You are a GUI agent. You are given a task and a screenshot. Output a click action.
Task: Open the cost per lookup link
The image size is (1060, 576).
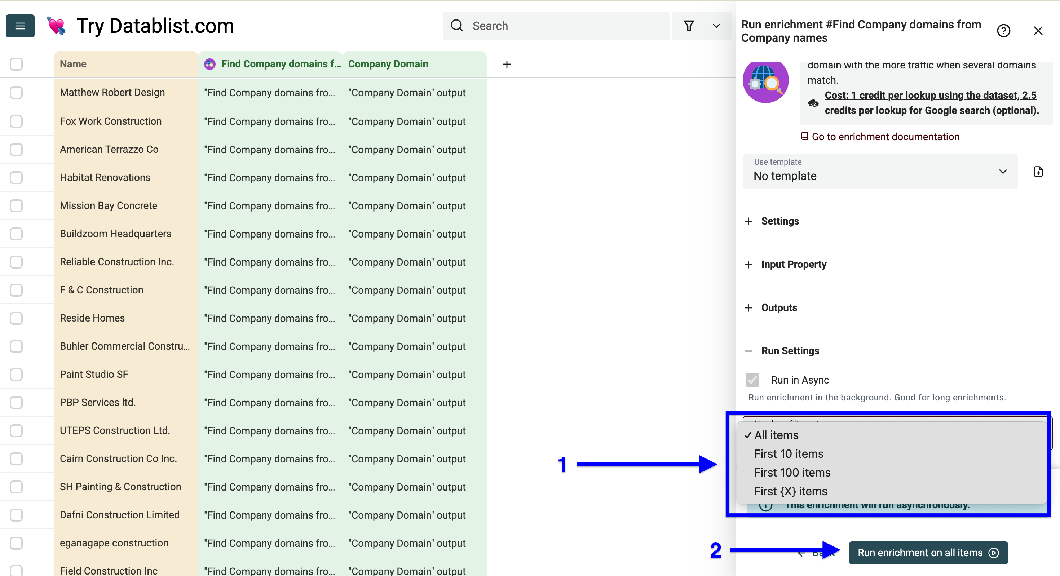(x=931, y=103)
